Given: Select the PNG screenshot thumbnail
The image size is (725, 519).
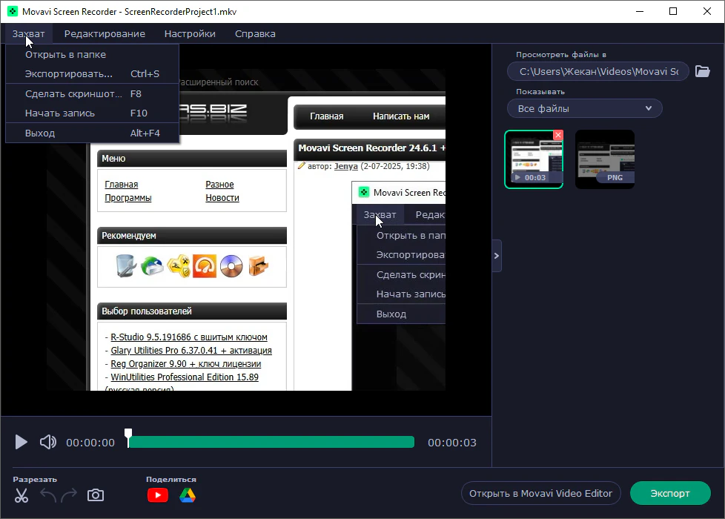Looking at the screenshot, I should (605, 159).
